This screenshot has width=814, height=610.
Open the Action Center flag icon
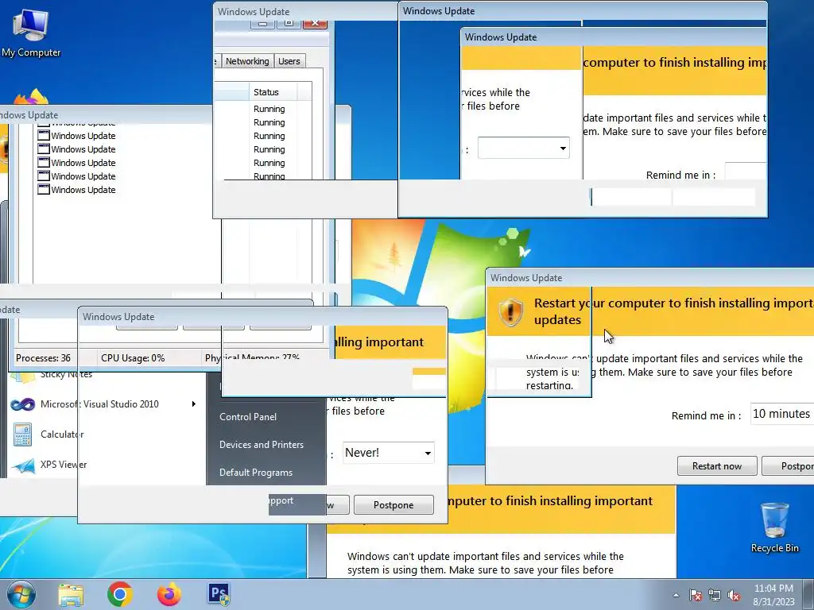[x=696, y=595]
